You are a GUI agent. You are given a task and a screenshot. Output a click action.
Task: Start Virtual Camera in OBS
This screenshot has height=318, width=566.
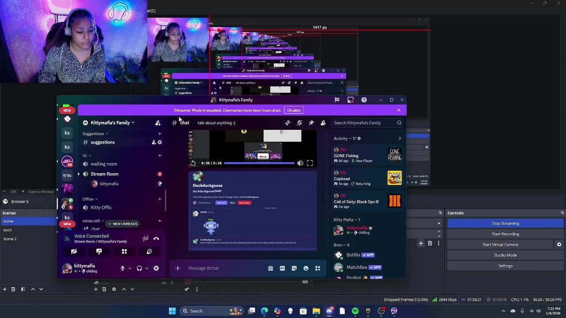click(500, 245)
